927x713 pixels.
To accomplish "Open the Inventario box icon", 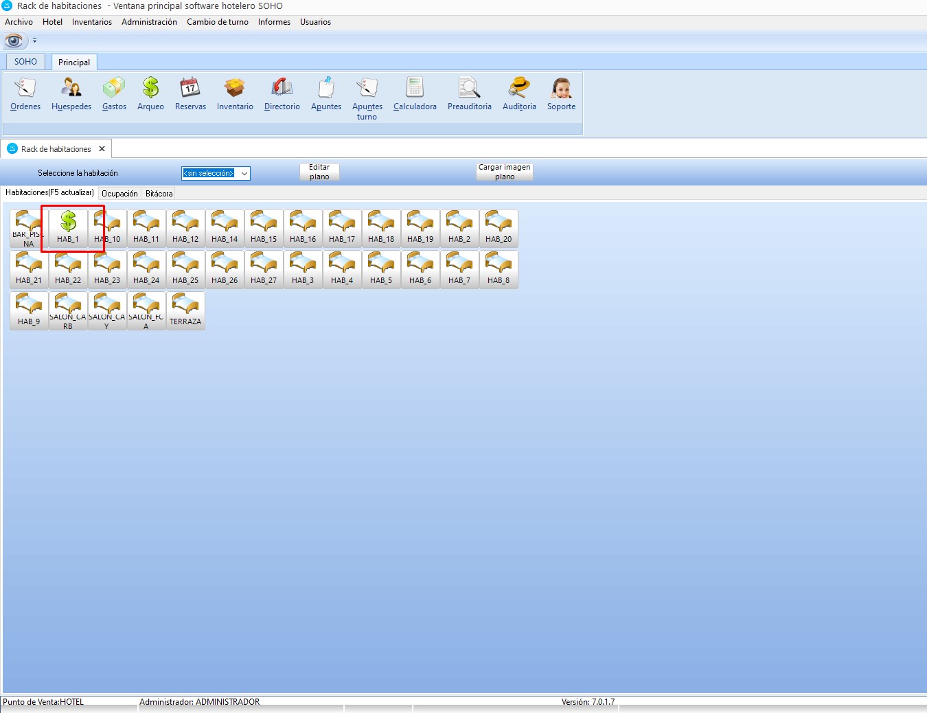I will tap(235, 93).
